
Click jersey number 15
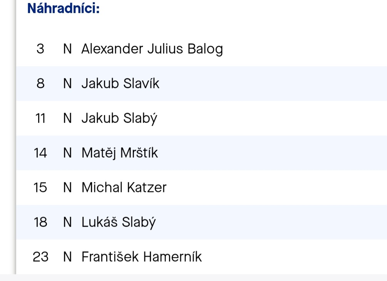[x=40, y=187]
